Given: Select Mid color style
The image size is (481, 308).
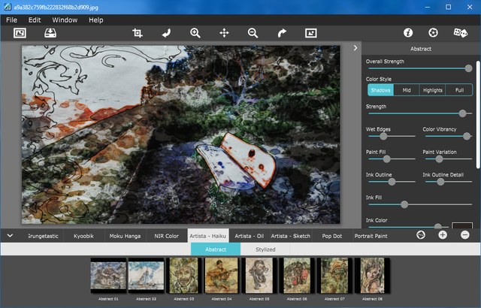Looking at the screenshot, I should tap(407, 90).
